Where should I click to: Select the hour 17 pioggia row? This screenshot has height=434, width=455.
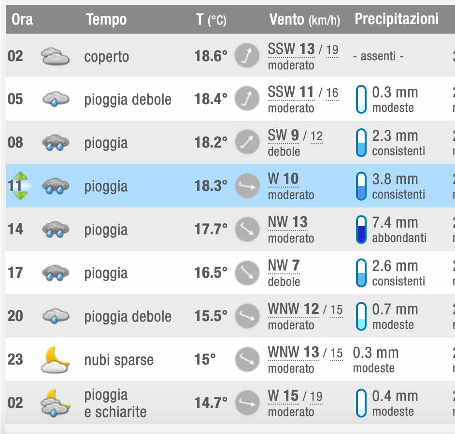(230, 272)
